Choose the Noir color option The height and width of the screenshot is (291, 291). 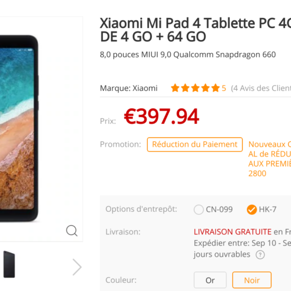tap(252, 280)
